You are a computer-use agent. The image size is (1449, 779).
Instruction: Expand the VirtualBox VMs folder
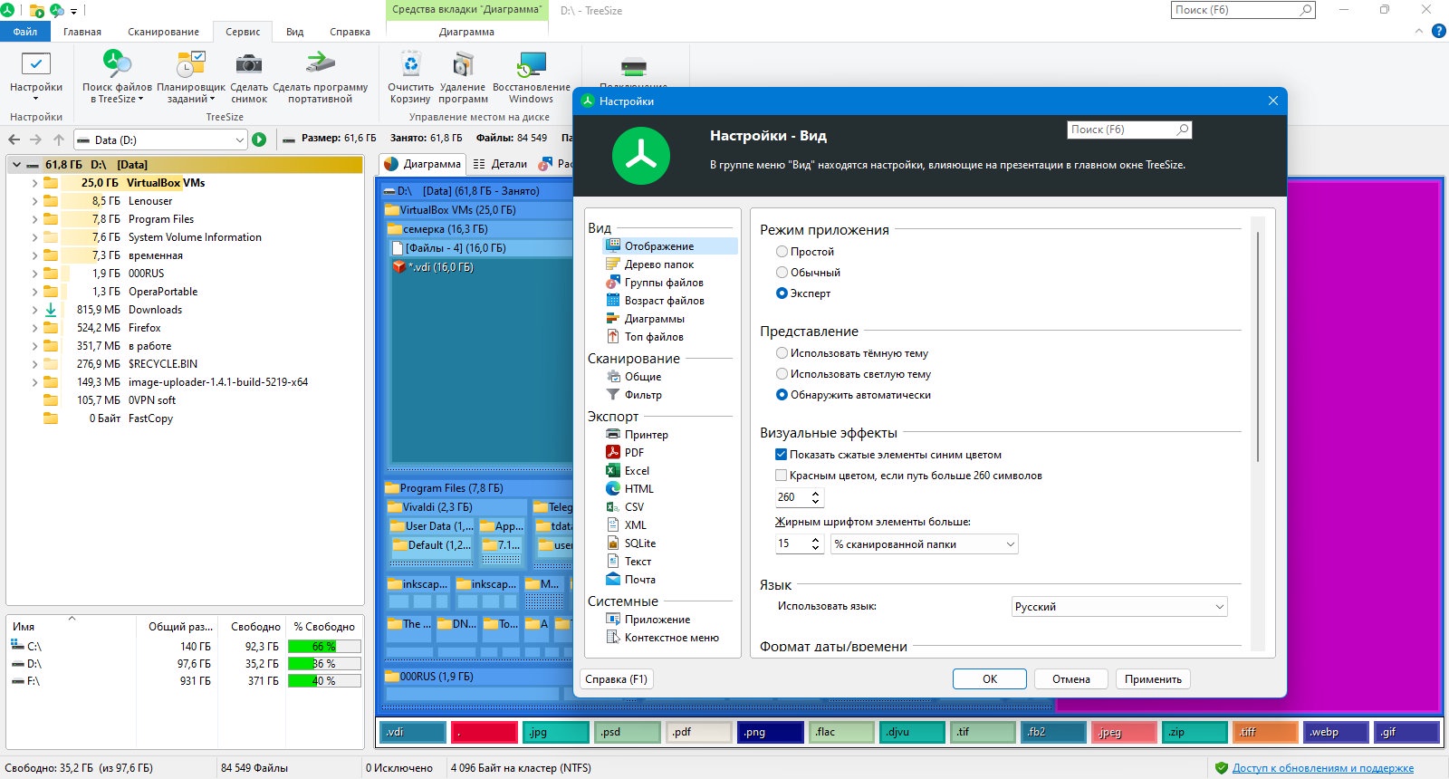tap(34, 183)
